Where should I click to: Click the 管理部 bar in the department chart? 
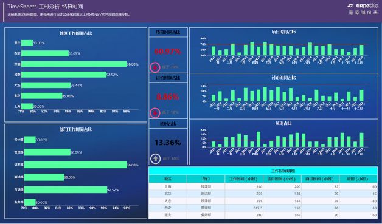pos(47,152)
